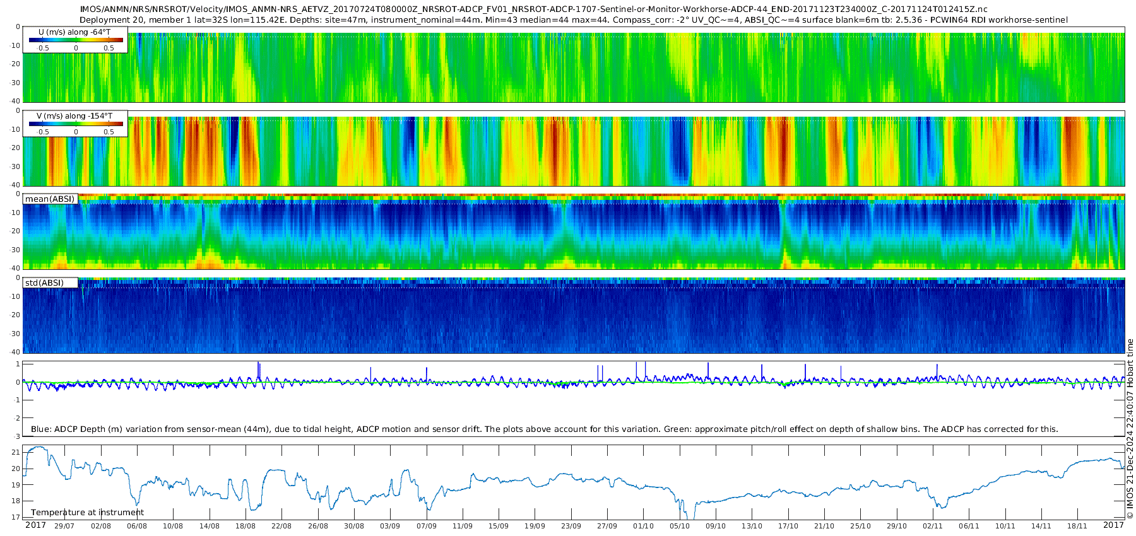The width and height of the screenshot is (1136, 536).
Task: Click the 29/07 date tick label
Action: click(x=64, y=526)
